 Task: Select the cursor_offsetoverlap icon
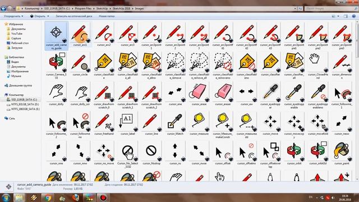pos(270,151)
